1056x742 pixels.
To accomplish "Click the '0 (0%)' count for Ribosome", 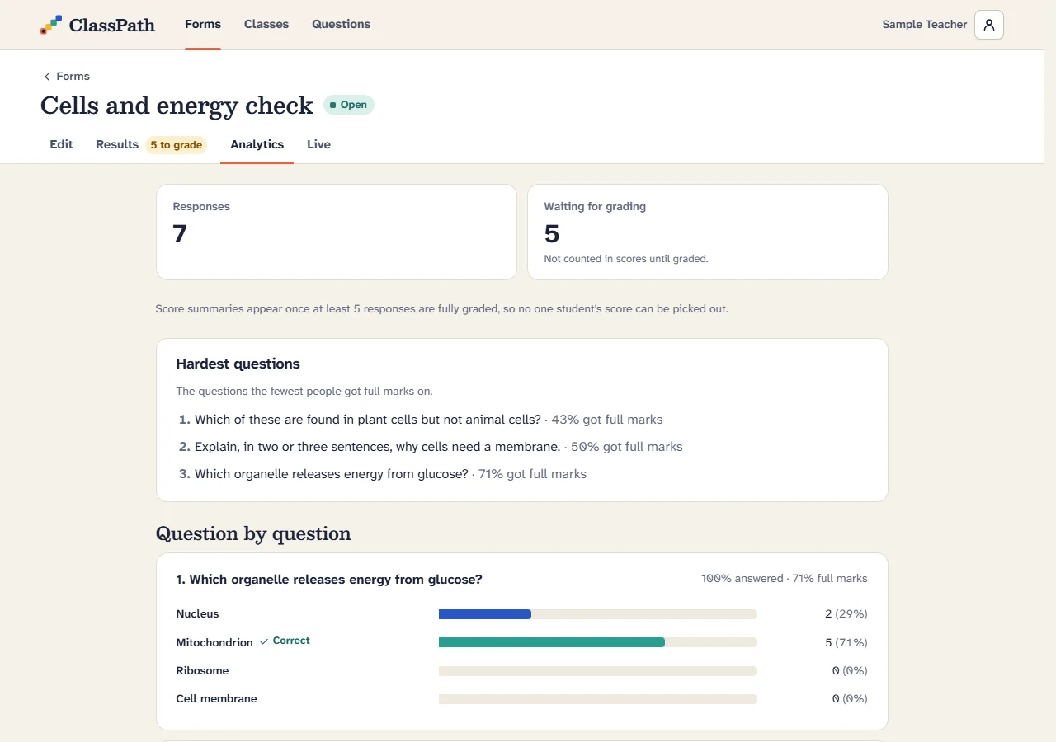I will point(850,671).
